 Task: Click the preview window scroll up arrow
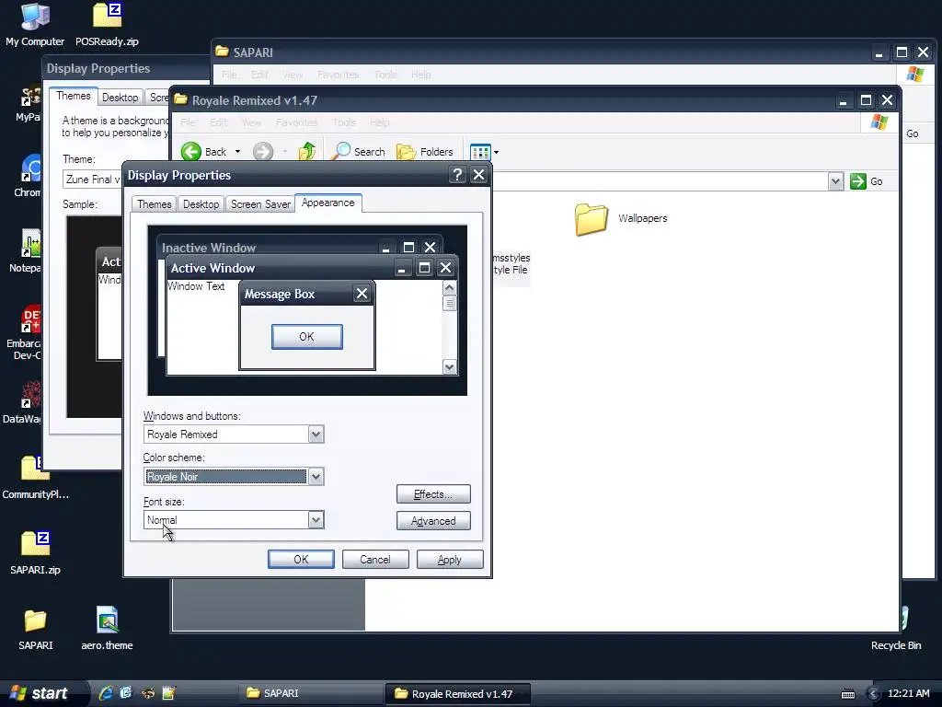pyautogui.click(x=449, y=288)
